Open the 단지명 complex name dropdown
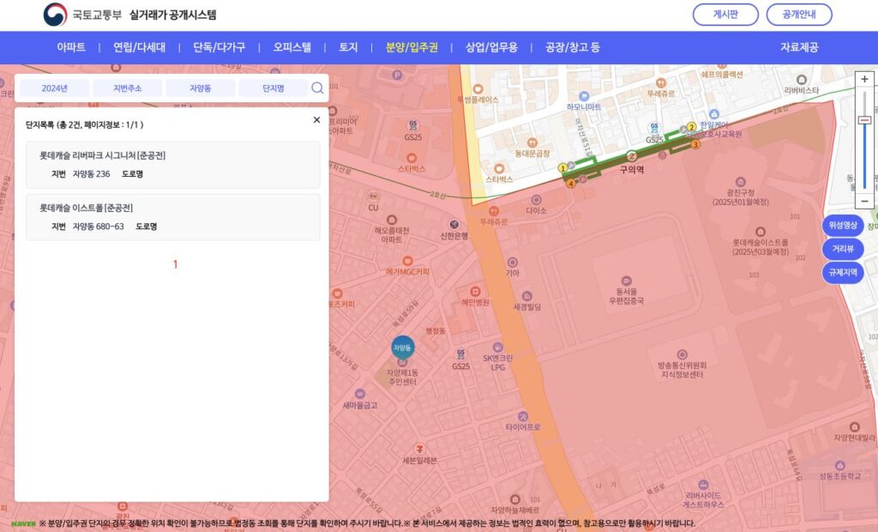 tap(274, 88)
